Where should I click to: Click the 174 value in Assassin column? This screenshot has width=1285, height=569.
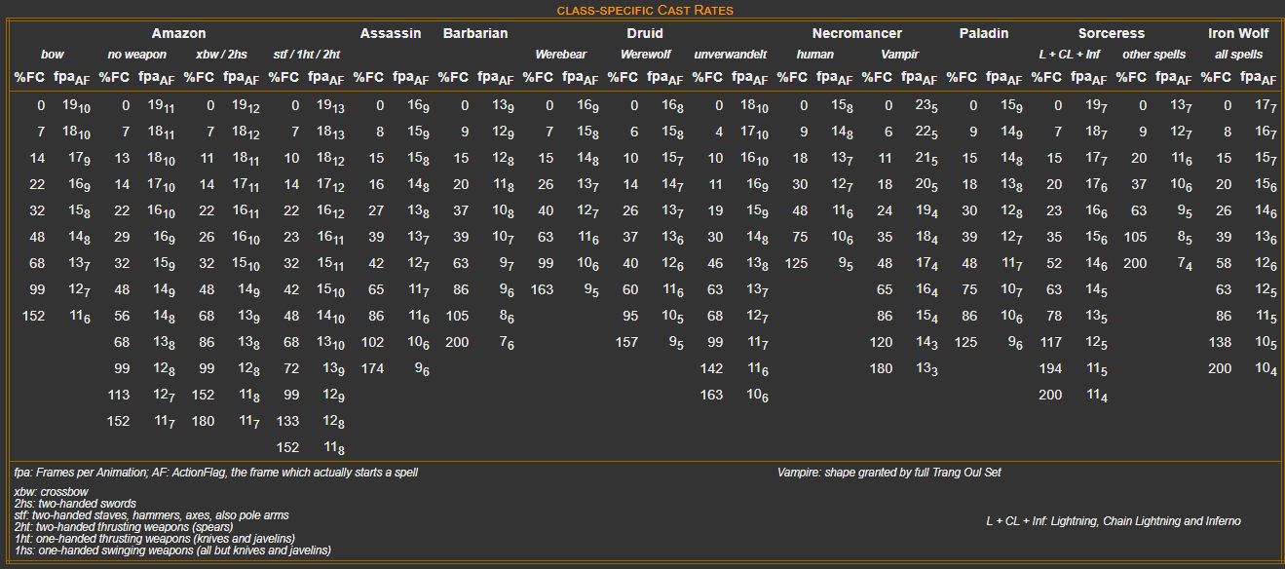[373, 368]
